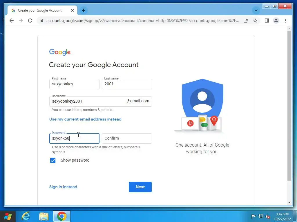Click the @gmail.com suffix text
297x222 pixels.
(138, 101)
